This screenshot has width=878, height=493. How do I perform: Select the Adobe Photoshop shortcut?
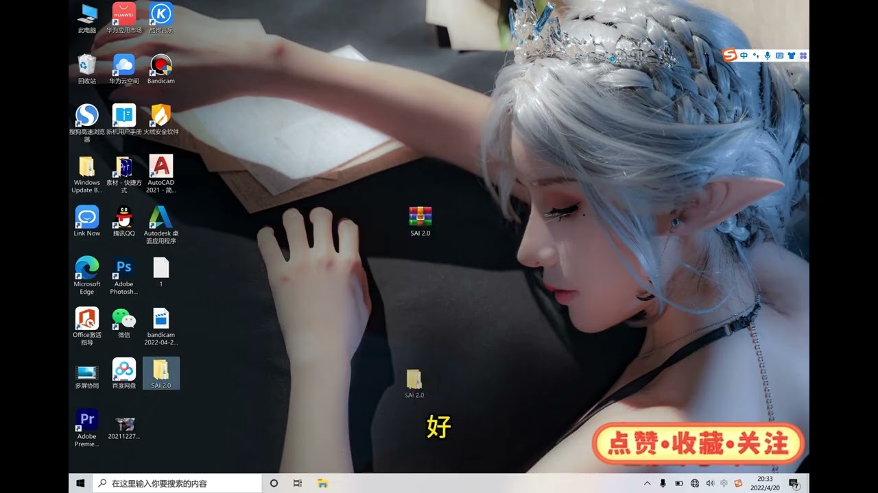point(124,275)
